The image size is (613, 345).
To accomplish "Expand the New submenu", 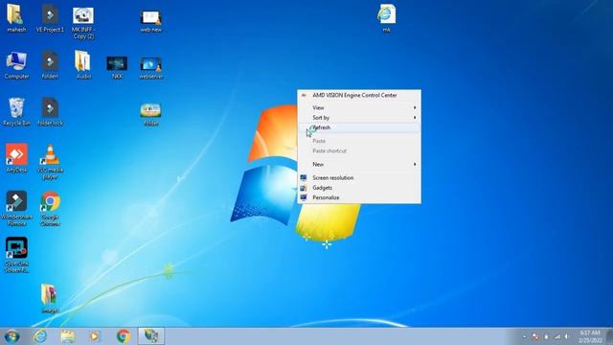I will click(x=359, y=164).
